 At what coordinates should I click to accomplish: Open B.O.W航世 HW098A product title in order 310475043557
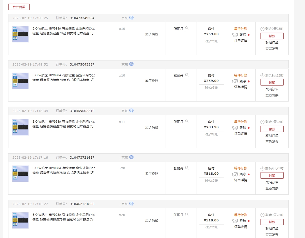point(64,78)
